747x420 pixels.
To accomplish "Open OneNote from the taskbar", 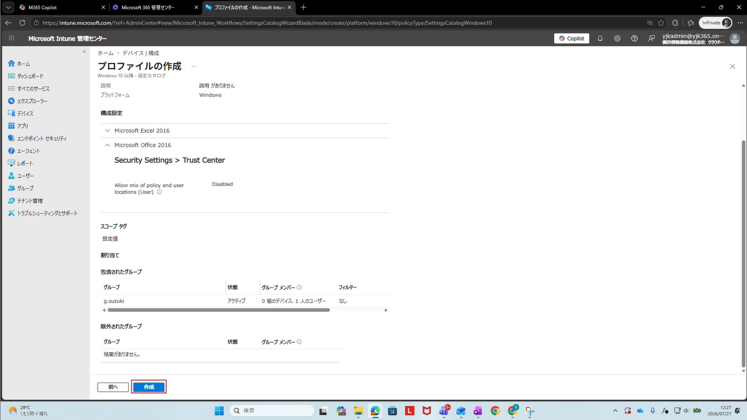I will pos(478,411).
